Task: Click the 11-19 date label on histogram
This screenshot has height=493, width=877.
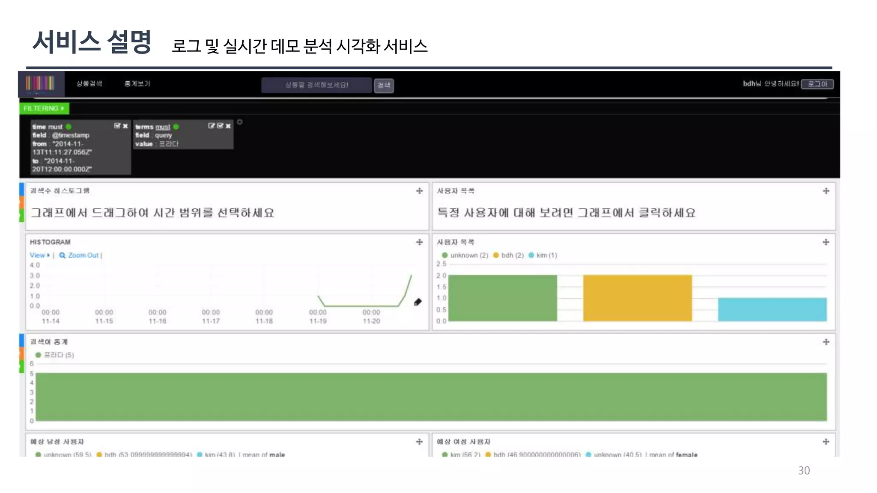Action: [318, 321]
